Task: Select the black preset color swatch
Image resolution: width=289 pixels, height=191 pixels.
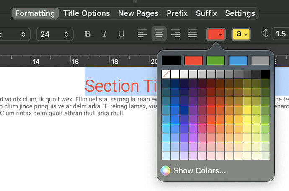Action: coord(171,60)
